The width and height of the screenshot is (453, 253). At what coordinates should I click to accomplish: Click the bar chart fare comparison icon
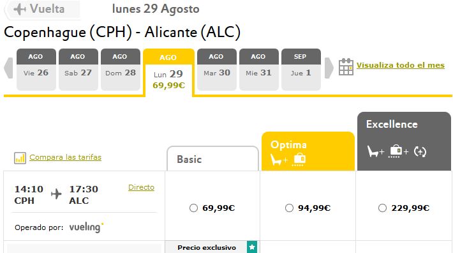[20, 158]
